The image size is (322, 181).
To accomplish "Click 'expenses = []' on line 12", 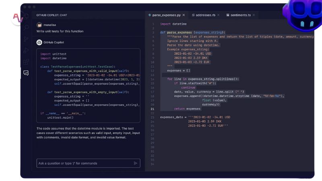I will click(179, 71).
